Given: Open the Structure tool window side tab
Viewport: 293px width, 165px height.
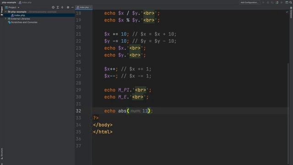Looking at the screenshot, I should (x=2, y=154).
